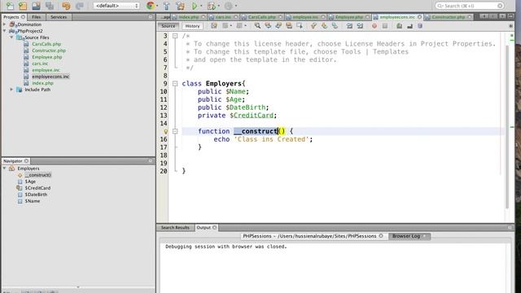Viewport: 521px width, 293px height.
Task: Switch editor to History view
Action: [192, 26]
